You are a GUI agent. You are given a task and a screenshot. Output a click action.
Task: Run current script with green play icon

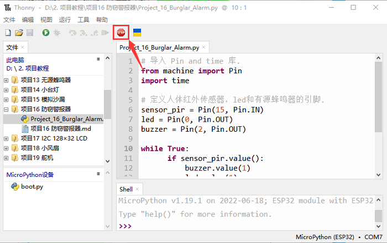45,33
